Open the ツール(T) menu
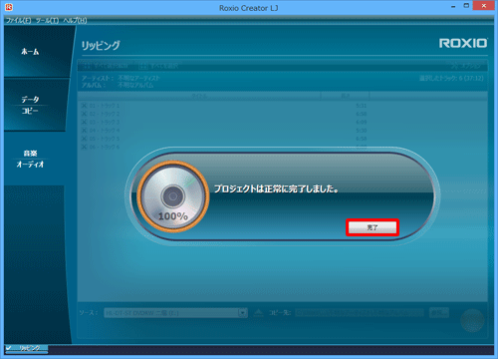The height and width of the screenshot is (359, 498). (x=47, y=21)
